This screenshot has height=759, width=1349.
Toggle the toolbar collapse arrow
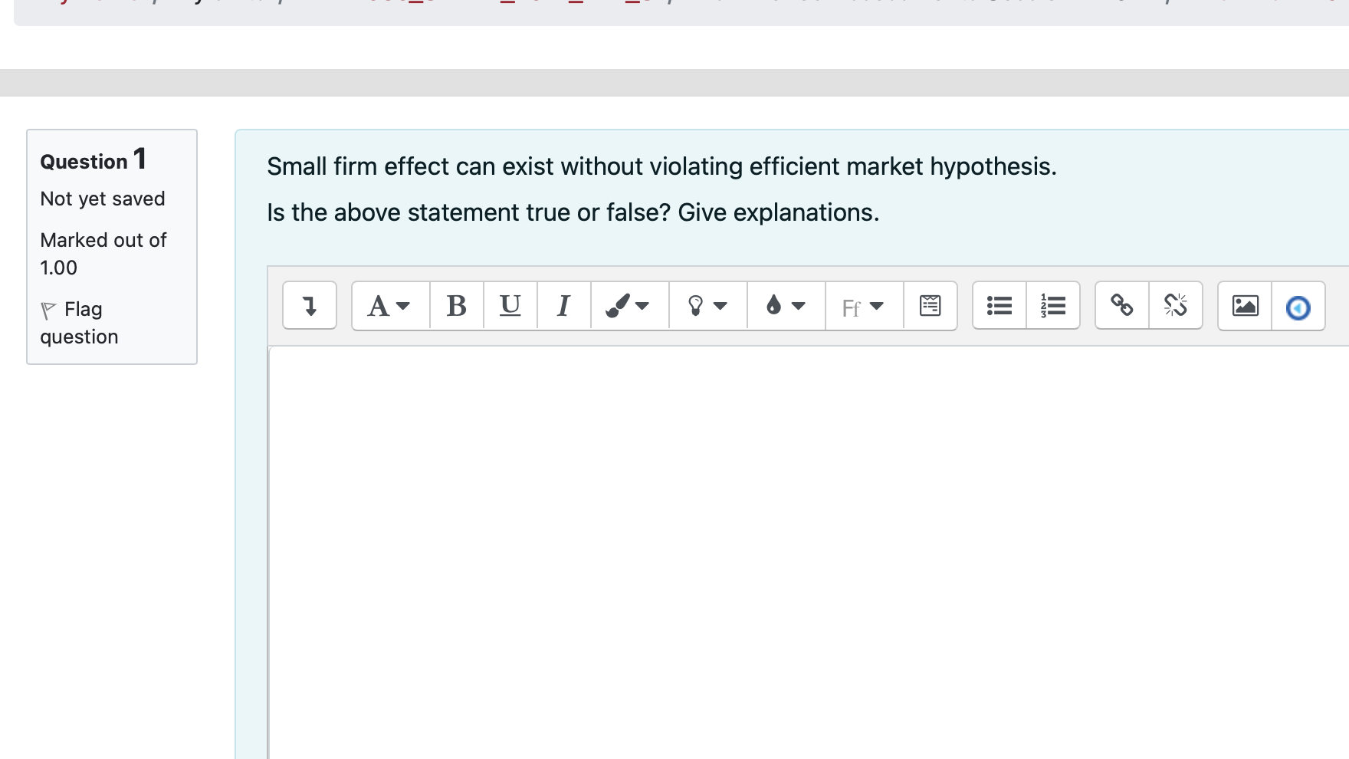coord(309,305)
